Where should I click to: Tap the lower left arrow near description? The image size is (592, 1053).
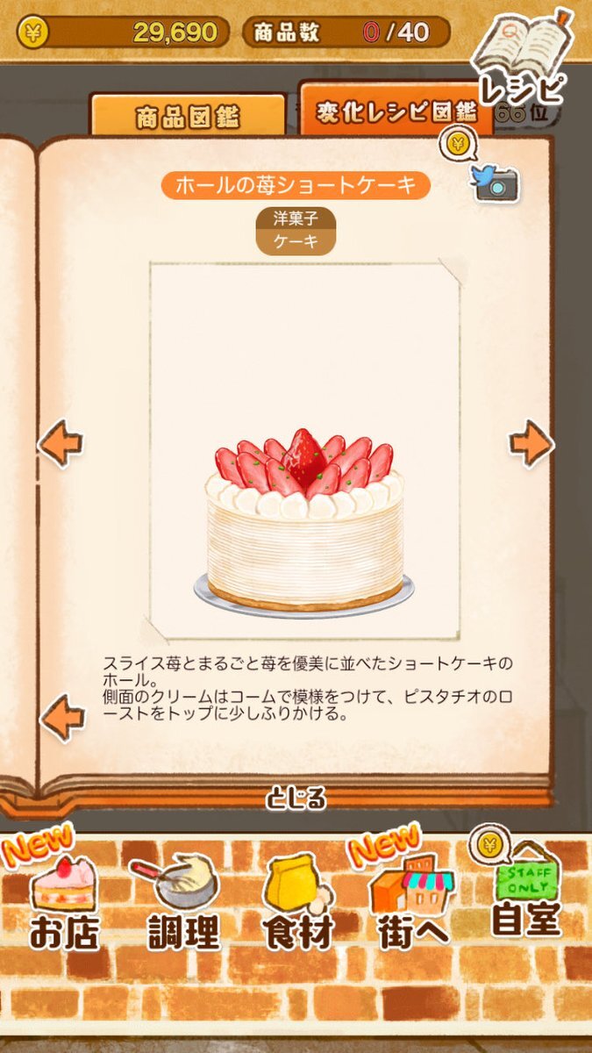tap(62, 717)
